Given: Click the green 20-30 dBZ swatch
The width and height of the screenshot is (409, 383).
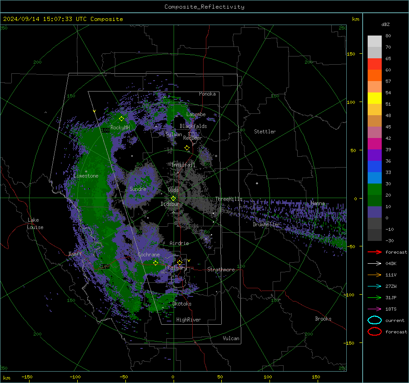Looking at the screenshot, I should click(x=374, y=189).
